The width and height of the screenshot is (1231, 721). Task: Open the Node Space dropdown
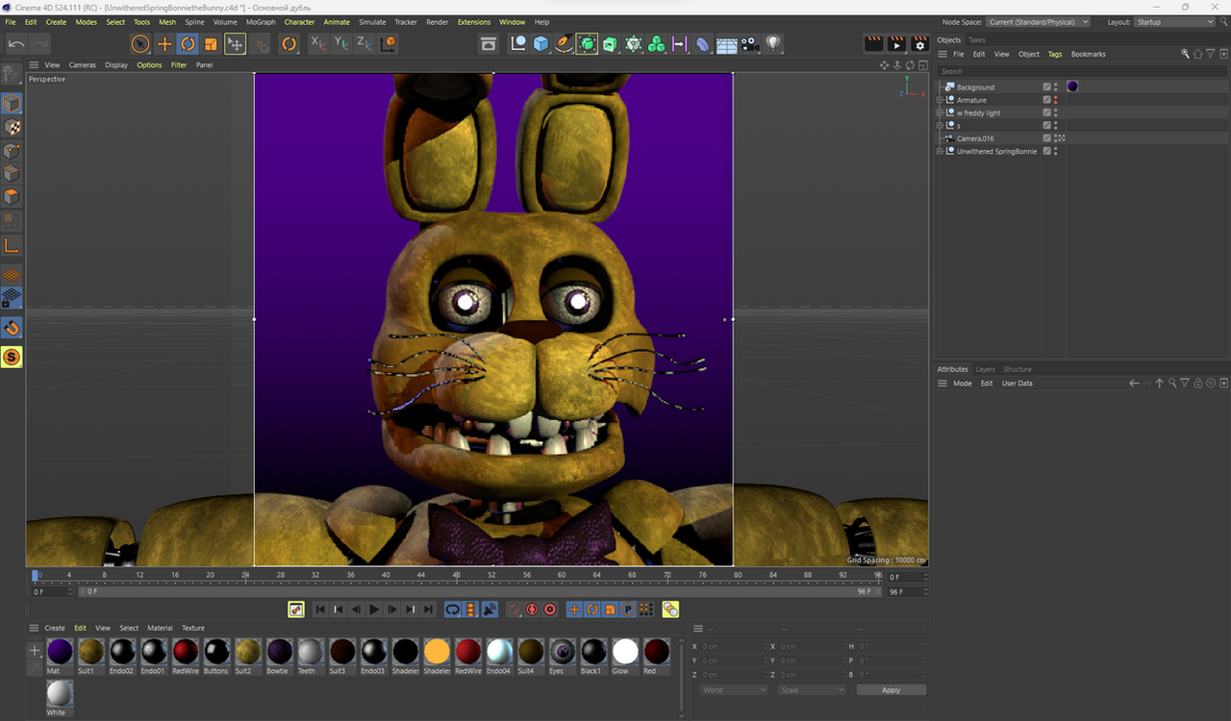point(1039,22)
